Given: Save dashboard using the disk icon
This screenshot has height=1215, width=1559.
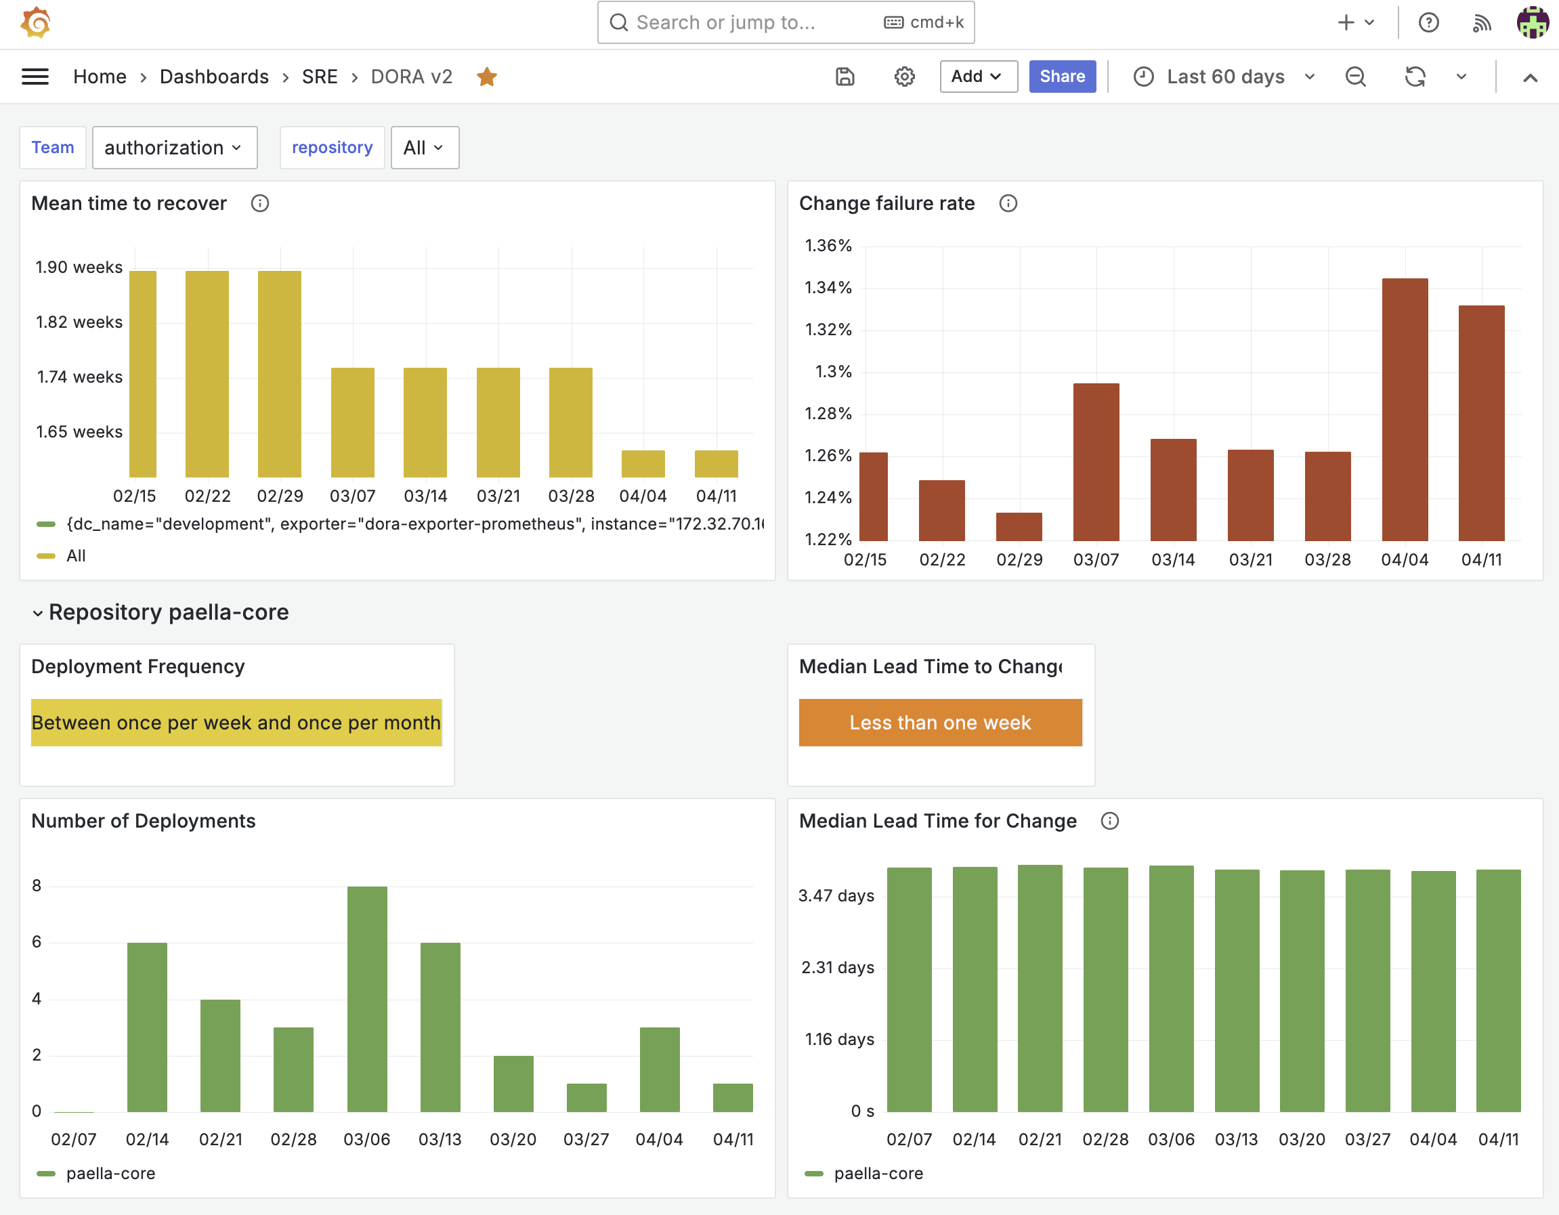Looking at the screenshot, I should pyautogui.click(x=845, y=77).
